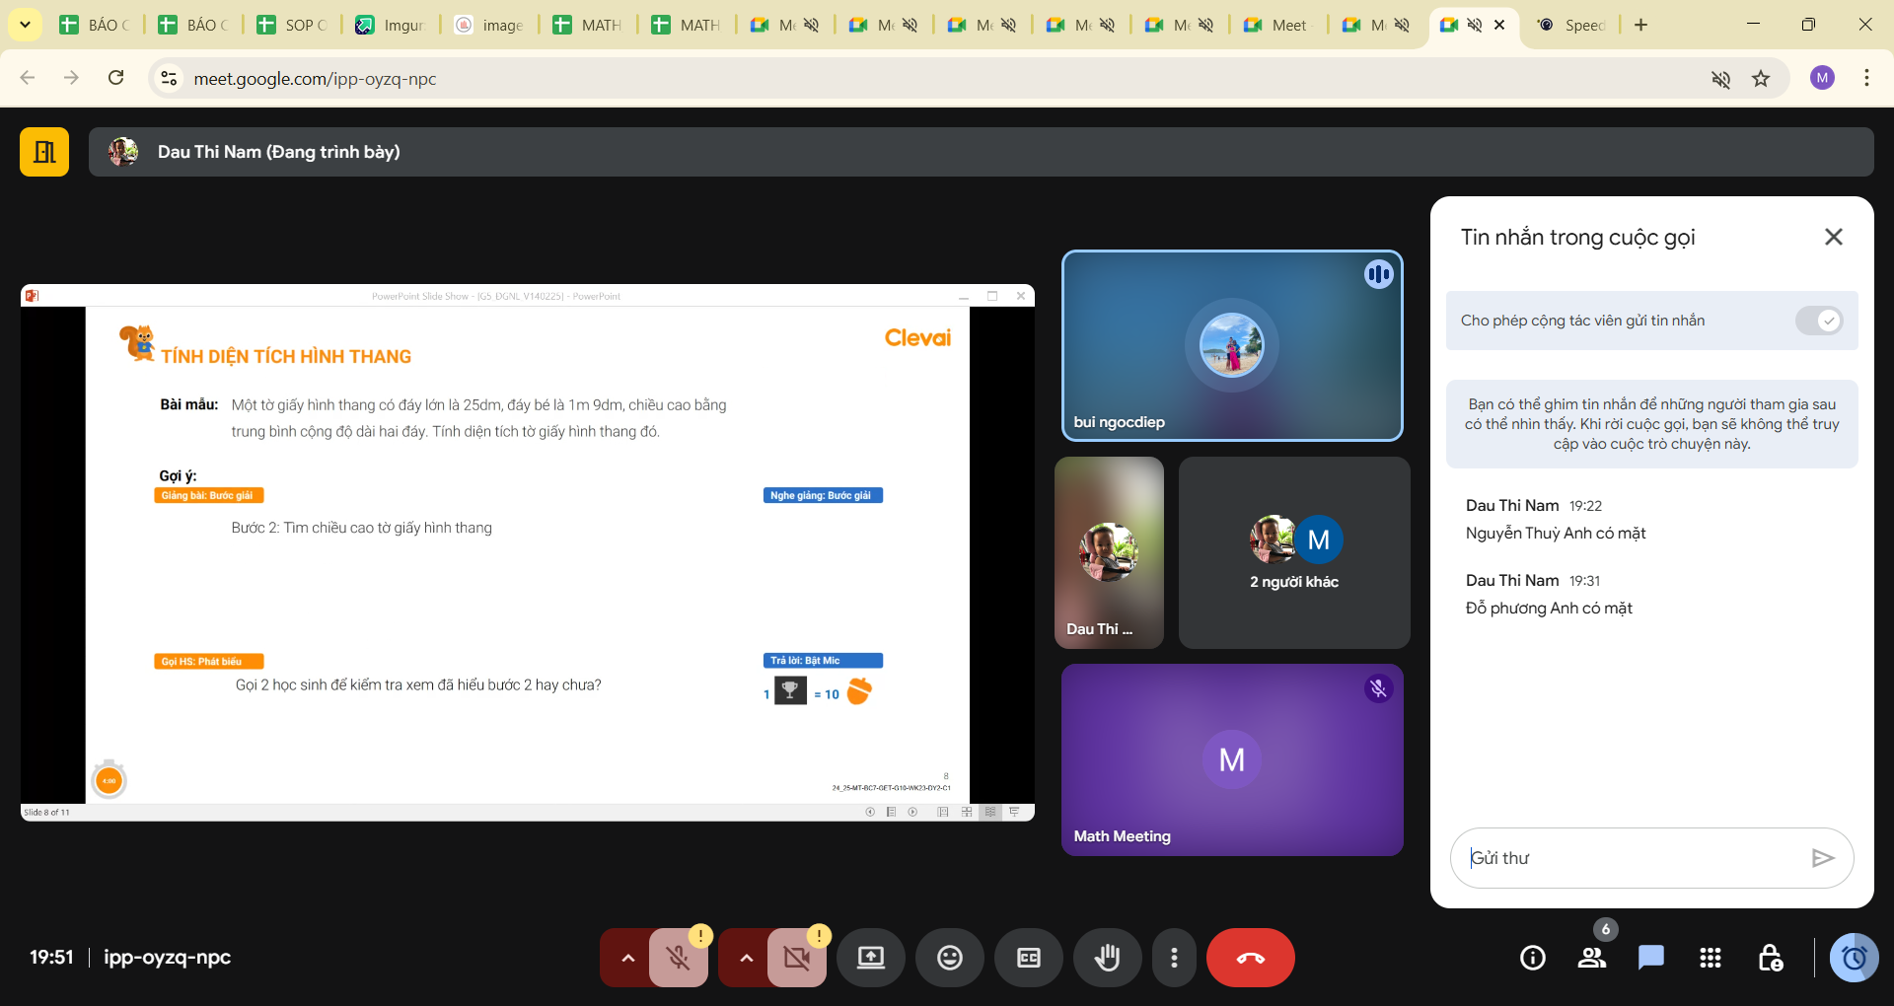
Task: Turn on the camera
Action: click(796, 958)
